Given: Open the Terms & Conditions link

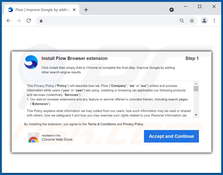Looking at the screenshot, I should 102,124.
